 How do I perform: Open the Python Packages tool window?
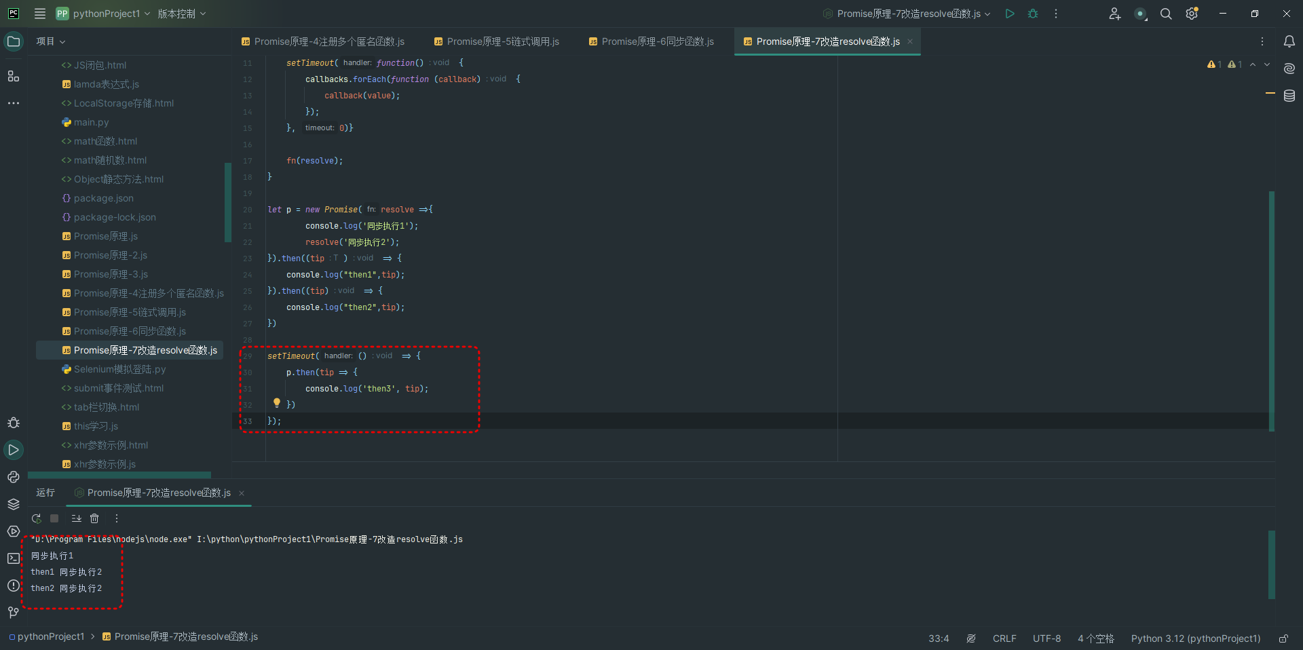(14, 477)
